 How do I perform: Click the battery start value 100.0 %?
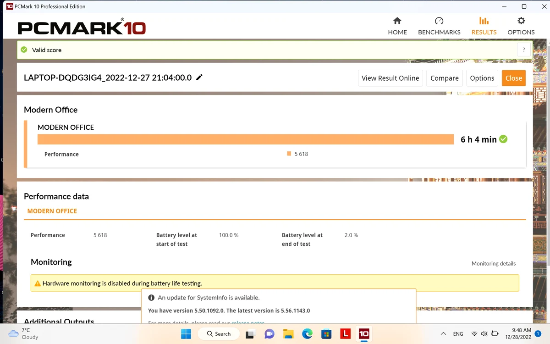pos(229,235)
